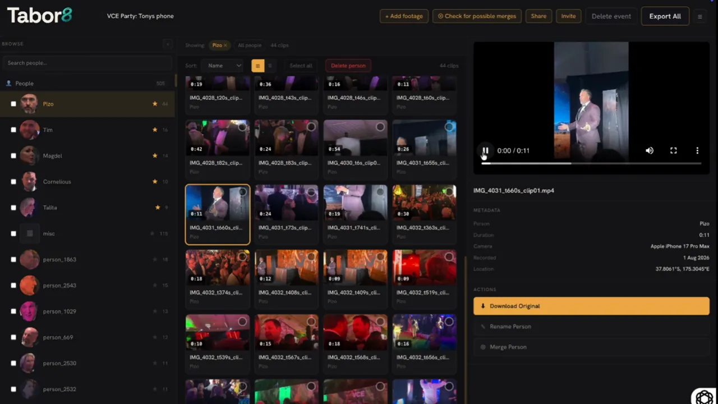This screenshot has height=404, width=718.
Task: Toggle the favorite star for Pizo
Action: 155,104
